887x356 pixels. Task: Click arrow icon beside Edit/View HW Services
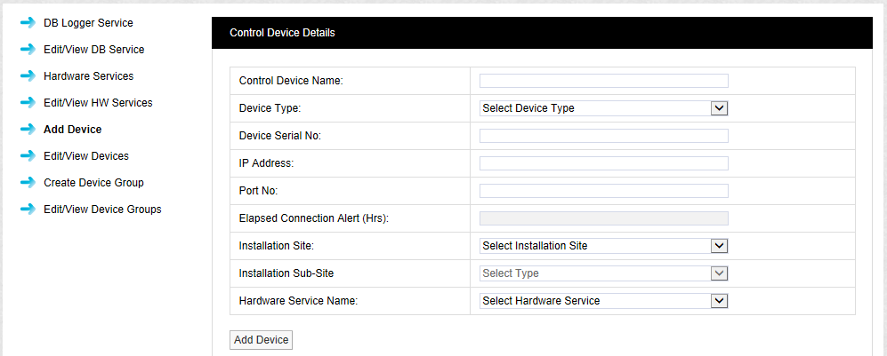(27, 103)
